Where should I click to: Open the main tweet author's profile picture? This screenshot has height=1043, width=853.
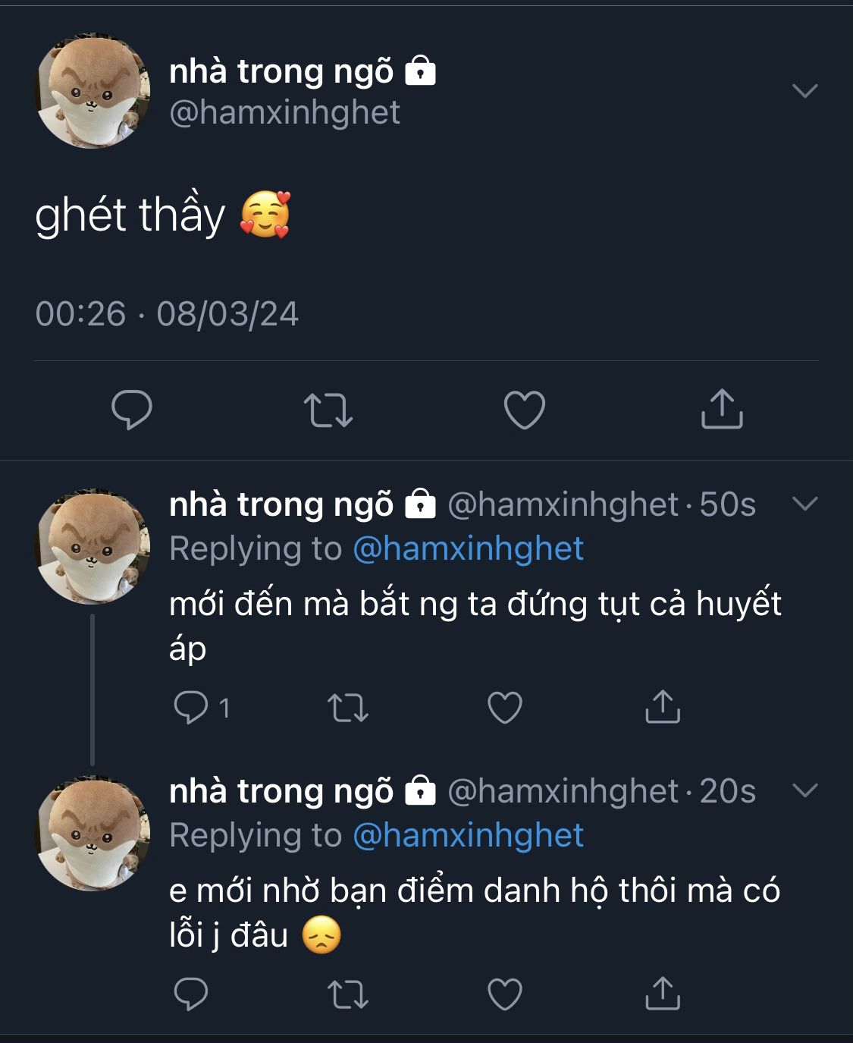click(93, 91)
